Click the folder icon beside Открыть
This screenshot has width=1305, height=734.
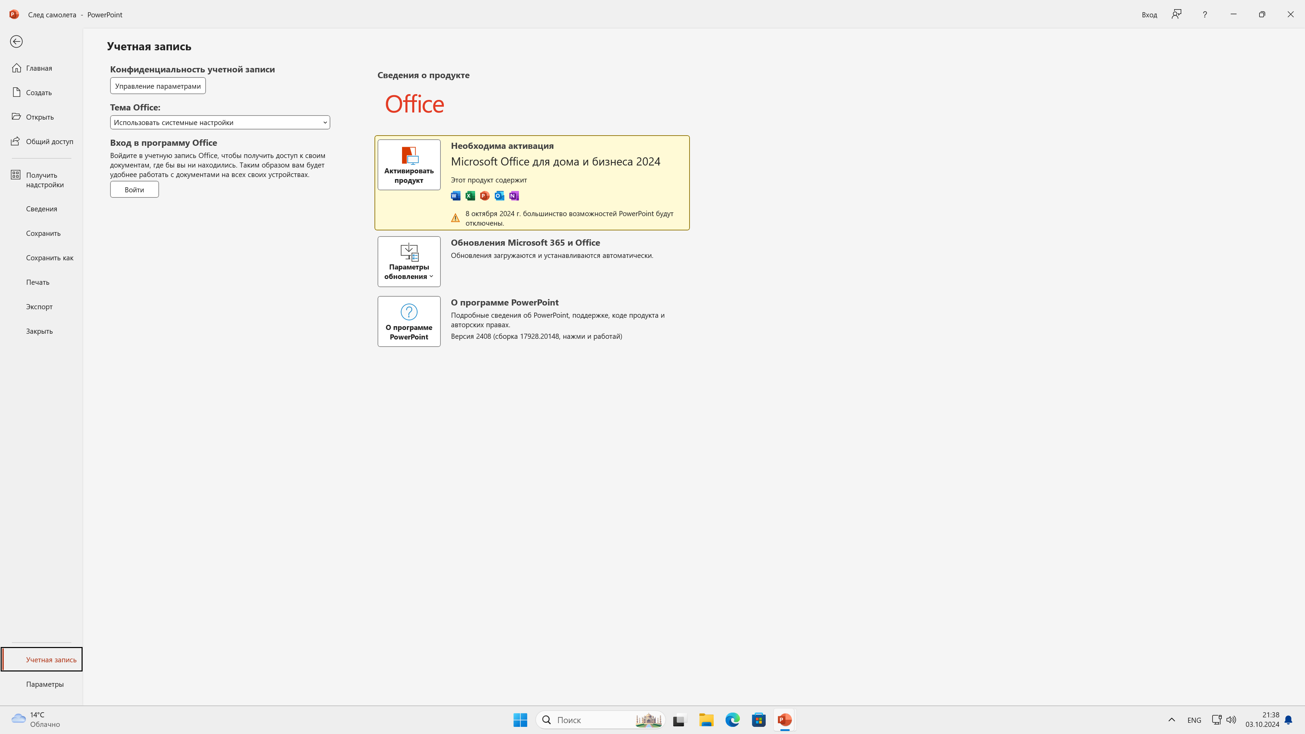(17, 117)
